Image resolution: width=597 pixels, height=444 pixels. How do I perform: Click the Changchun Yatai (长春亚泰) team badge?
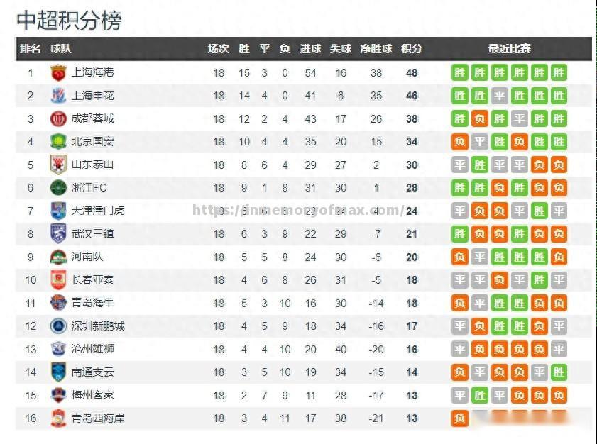tap(58, 280)
